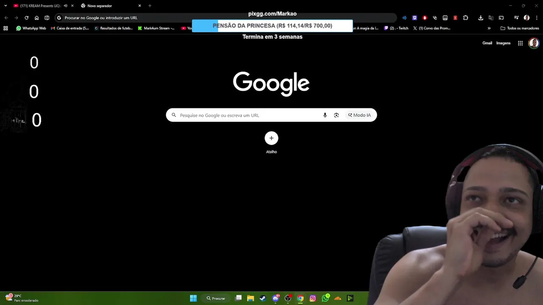Open the browser downloads icon

(x=481, y=18)
